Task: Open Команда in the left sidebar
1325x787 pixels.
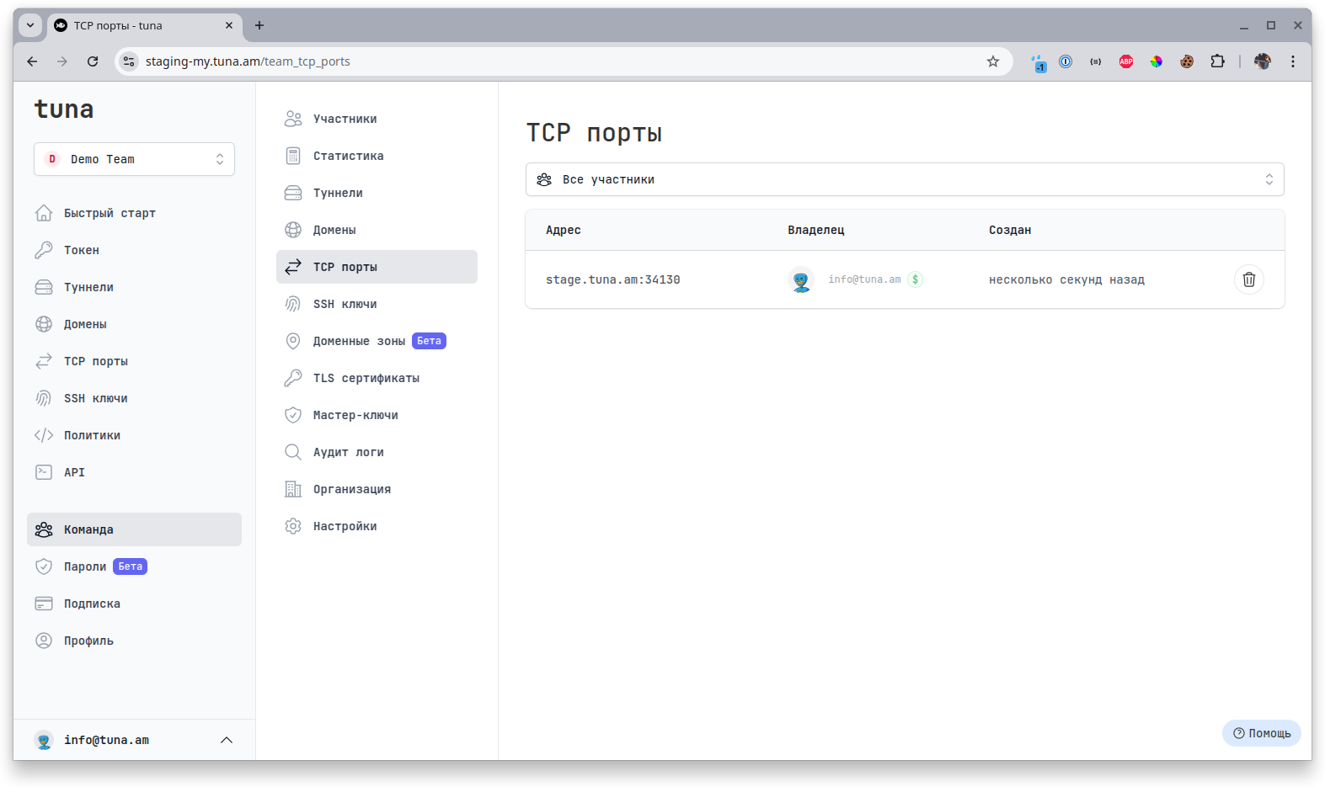Action: 134,529
